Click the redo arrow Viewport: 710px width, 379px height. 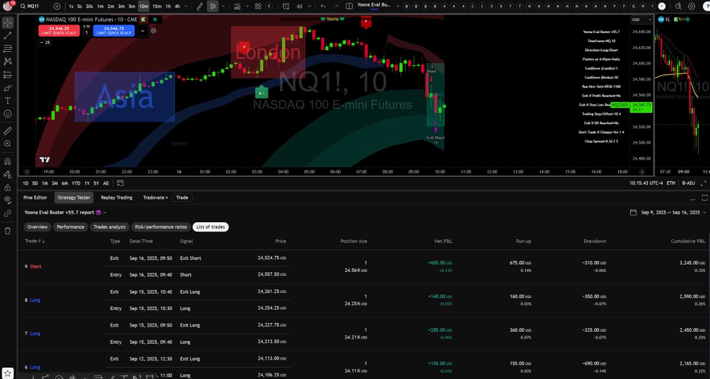[337, 6]
